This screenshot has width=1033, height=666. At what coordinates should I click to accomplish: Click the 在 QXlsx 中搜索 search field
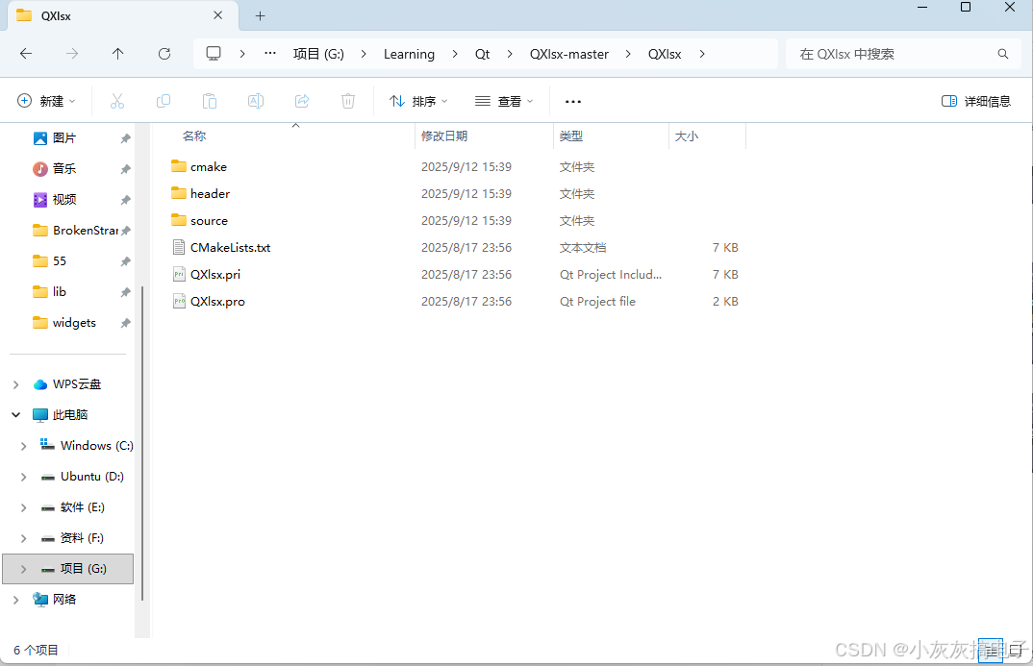pyautogui.click(x=902, y=54)
